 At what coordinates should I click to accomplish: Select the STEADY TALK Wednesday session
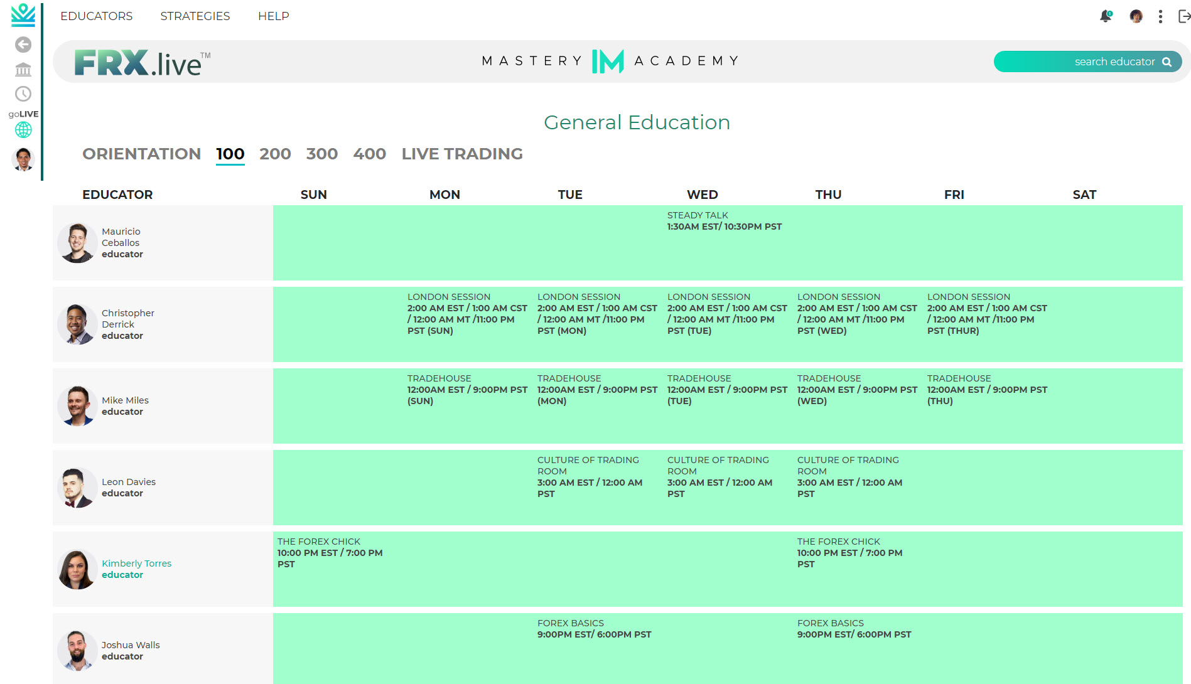(x=725, y=221)
